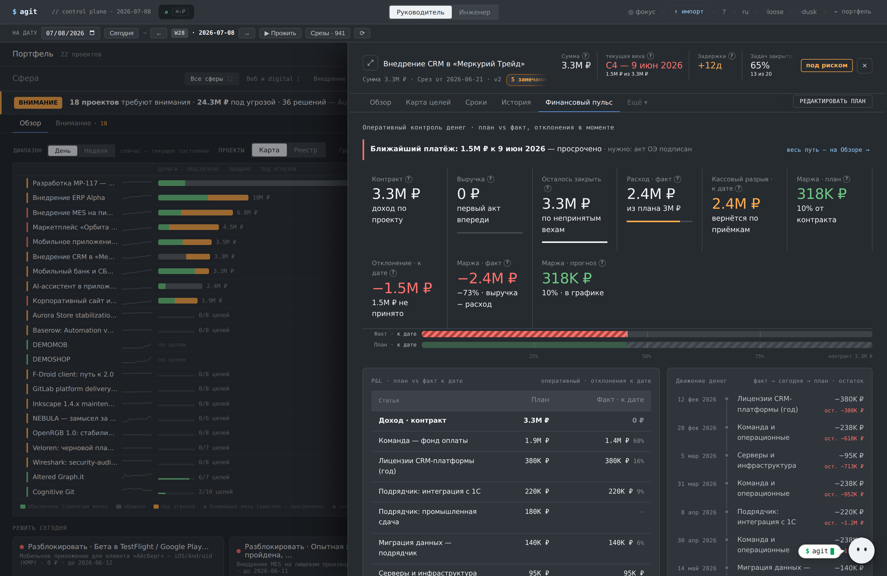Open the Срезы · 941 snapshots list
Screen dimensions: 887x576
(x=328, y=33)
